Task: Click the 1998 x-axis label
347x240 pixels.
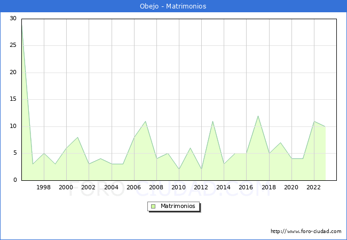Action: [x=44, y=188]
